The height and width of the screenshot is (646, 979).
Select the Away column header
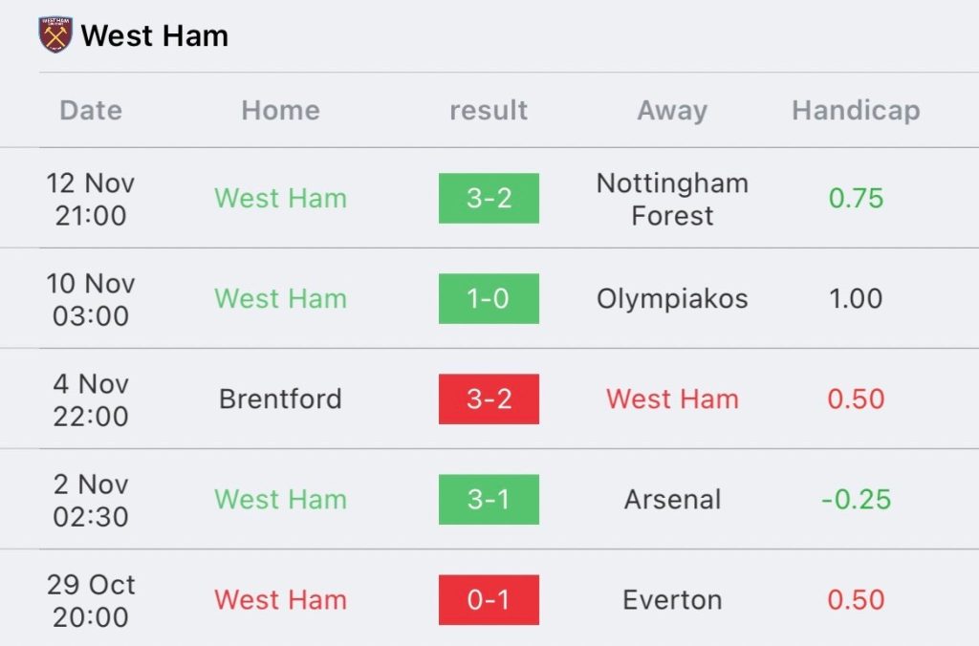(672, 111)
